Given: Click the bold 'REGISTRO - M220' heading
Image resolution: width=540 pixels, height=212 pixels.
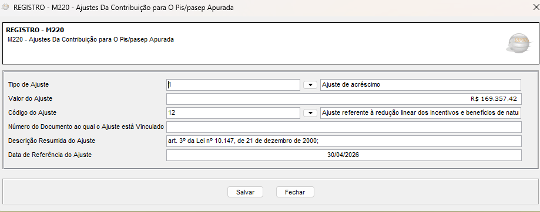Looking at the screenshot, I should coord(35,30).
